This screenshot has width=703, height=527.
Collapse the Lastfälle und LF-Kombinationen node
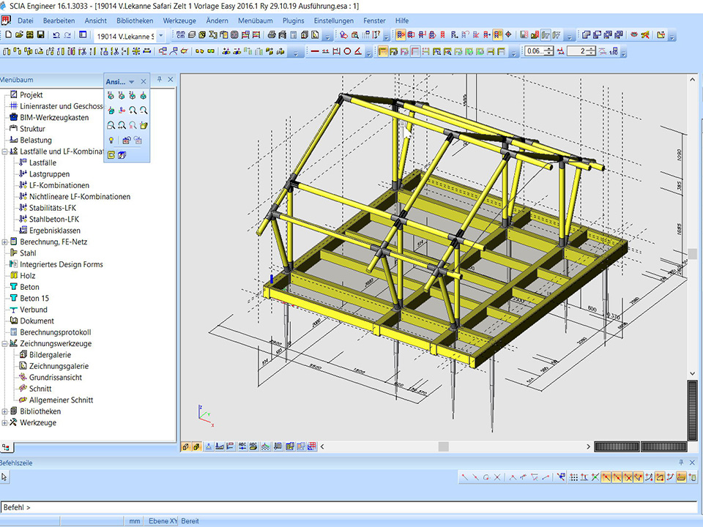[5, 152]
